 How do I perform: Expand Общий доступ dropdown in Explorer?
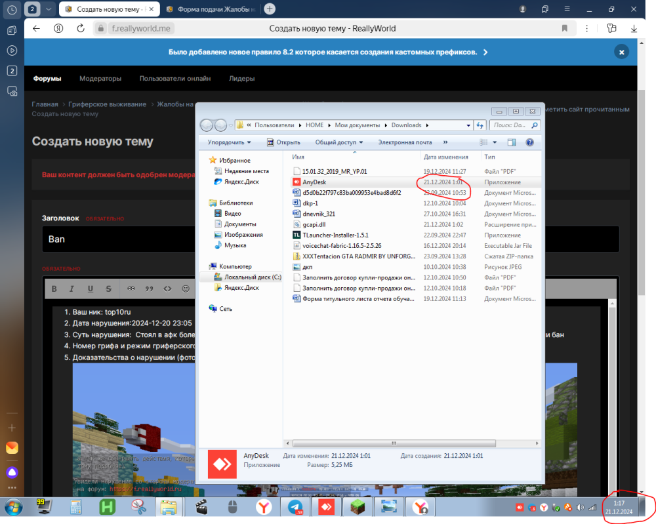point(339,142)
